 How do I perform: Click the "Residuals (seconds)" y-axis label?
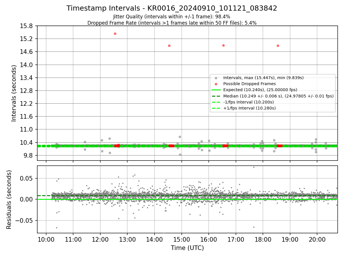click(x=9, y=200)
